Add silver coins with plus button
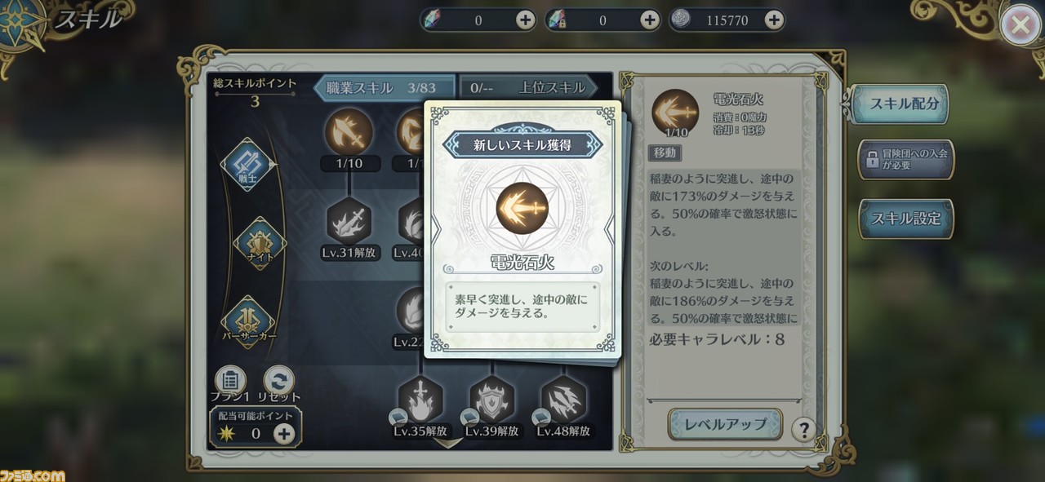1045x482 pixels. pos(774,20)
